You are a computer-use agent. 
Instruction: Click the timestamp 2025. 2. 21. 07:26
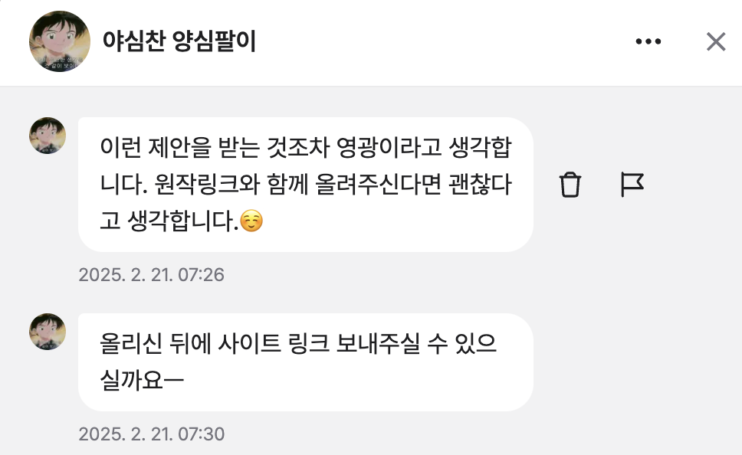pyautogui.click(x=152, y=275)
